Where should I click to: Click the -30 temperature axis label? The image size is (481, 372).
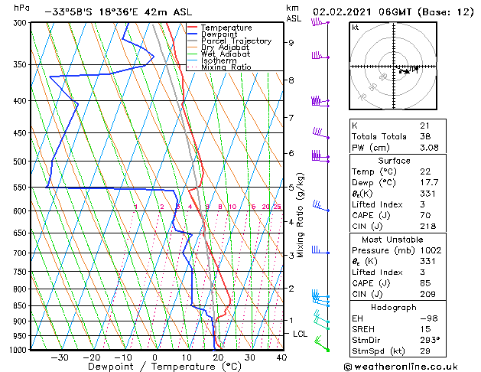[59, 357]
